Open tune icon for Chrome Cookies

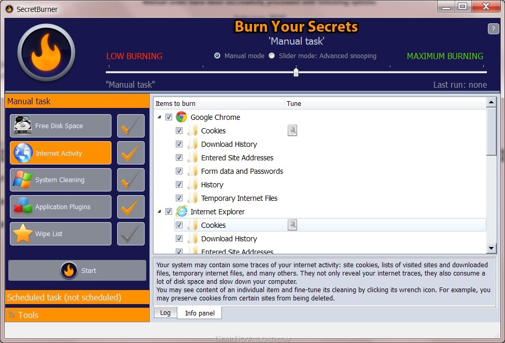coord(292,131)
